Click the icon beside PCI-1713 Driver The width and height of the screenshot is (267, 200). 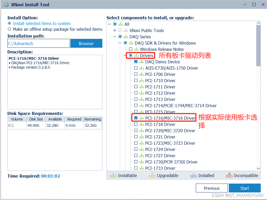point(142,99)
